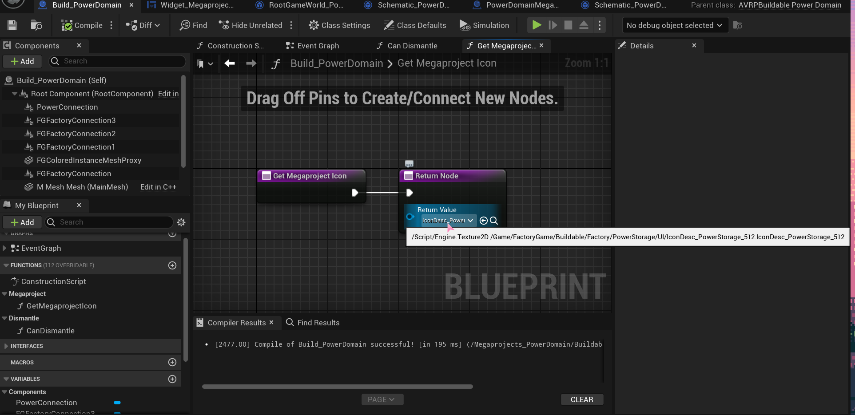855x415 pixels.
Task: Close the Details panel
Action: click(x=694, y=45)
